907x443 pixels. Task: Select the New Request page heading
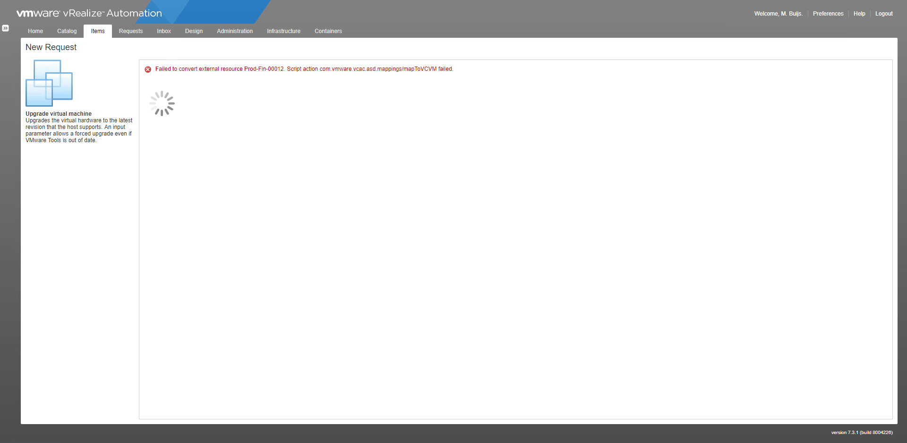[x=51, y=47]
